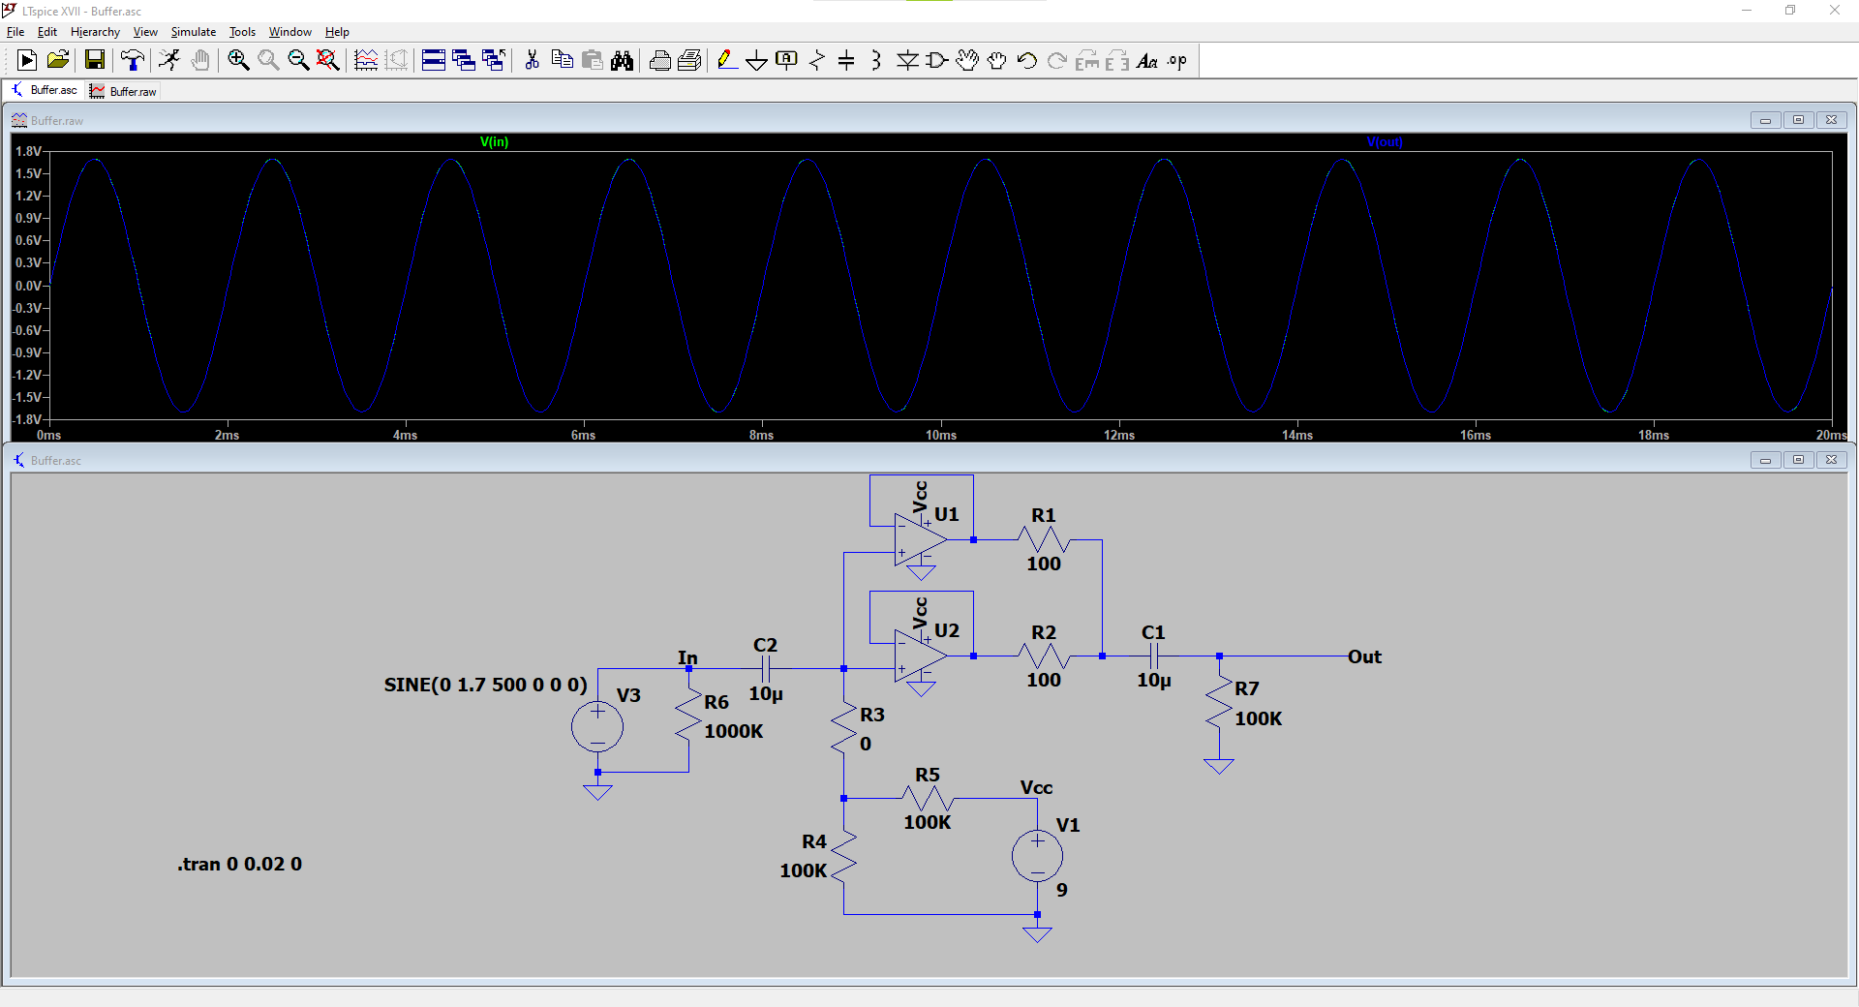Click the V(in) trace label
Viewport: 1859px width, 1007px height.
(494, 142)
